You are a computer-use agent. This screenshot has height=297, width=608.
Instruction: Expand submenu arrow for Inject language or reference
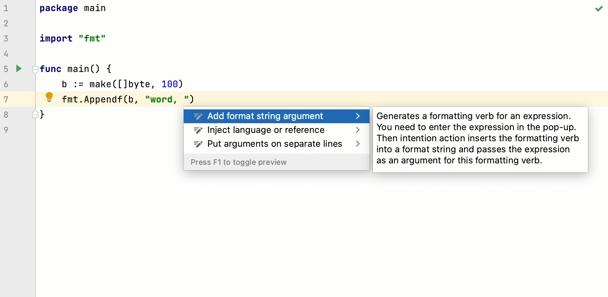358,130
